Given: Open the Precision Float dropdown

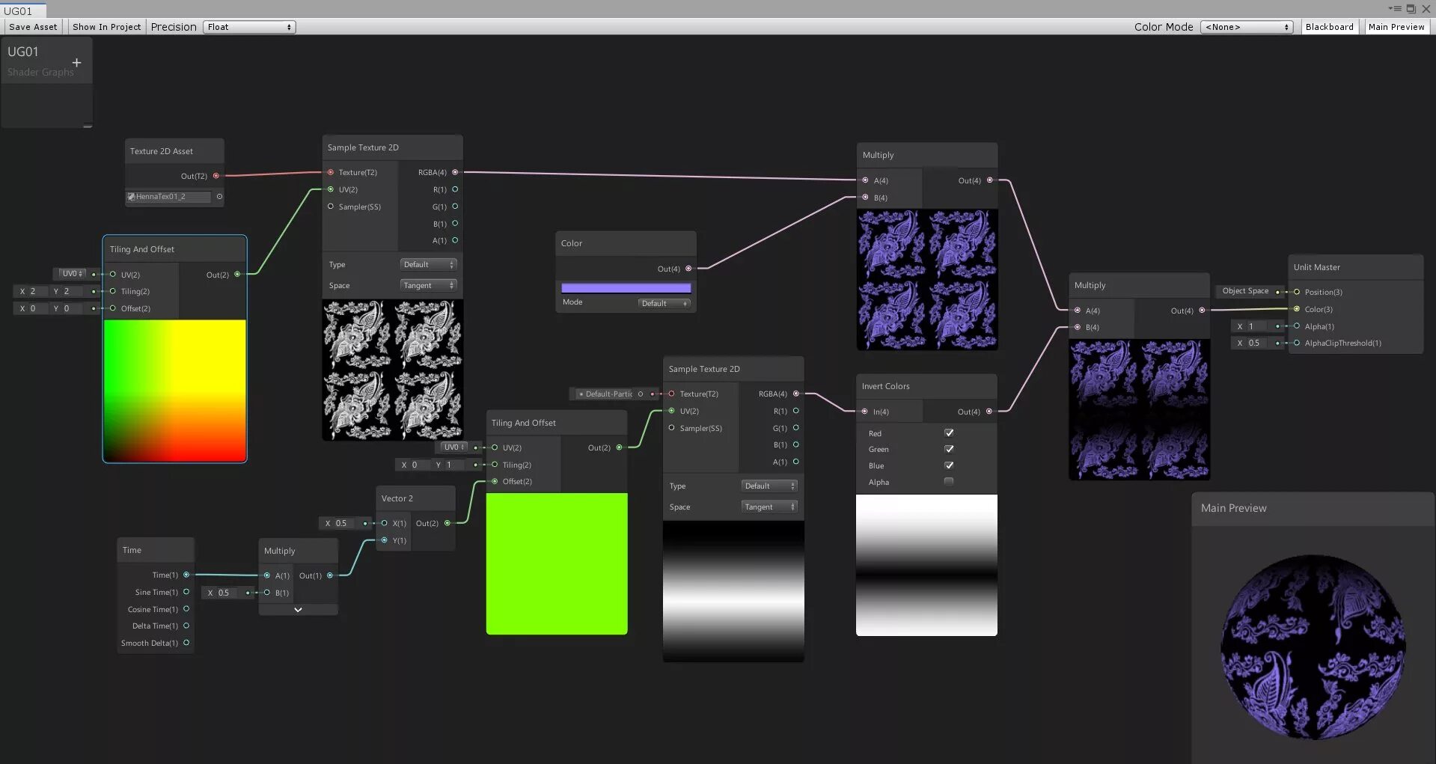Looking at the screenshot, I should click(249, 27).
